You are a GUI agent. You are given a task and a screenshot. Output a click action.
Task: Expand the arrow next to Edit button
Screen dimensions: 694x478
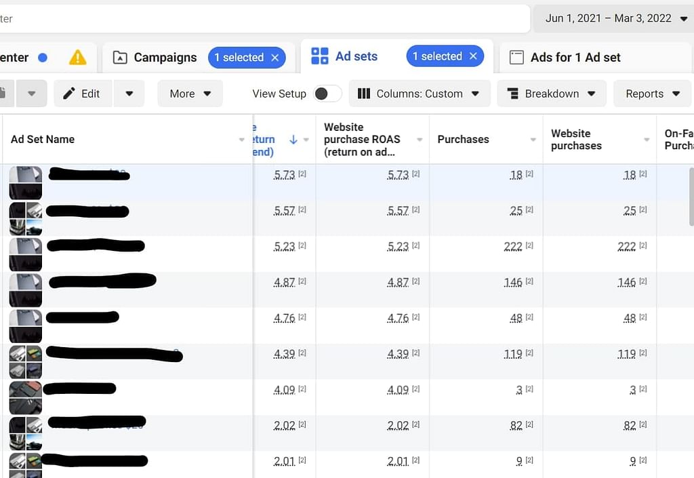[x=129, y=94]
